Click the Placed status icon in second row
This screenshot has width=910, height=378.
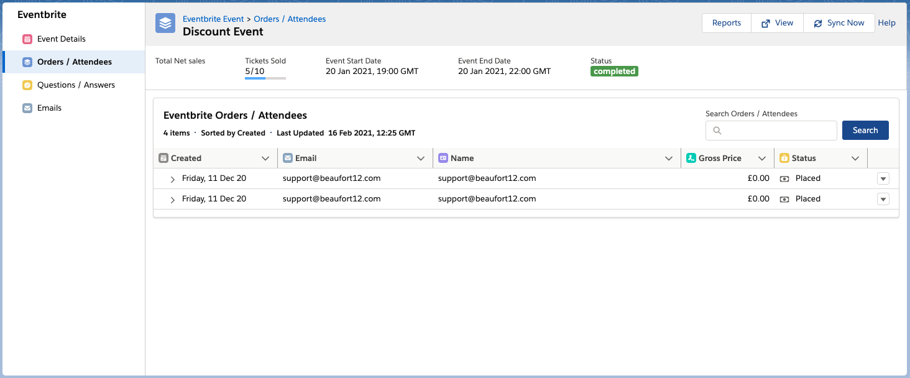tap(784, 199)
